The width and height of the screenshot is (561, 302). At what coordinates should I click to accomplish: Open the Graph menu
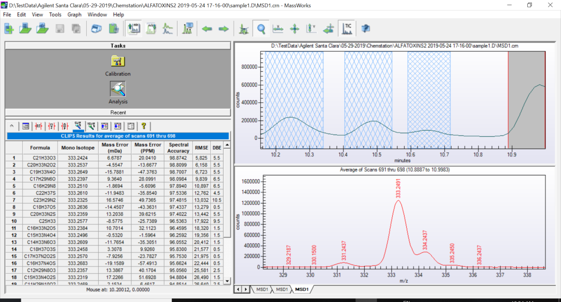coord(74,15)
